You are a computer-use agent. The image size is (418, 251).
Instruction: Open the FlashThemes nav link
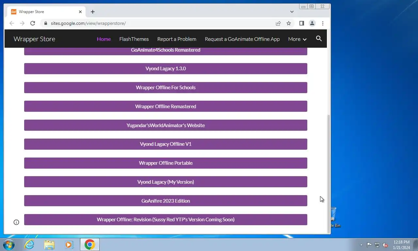pos(134,39)
